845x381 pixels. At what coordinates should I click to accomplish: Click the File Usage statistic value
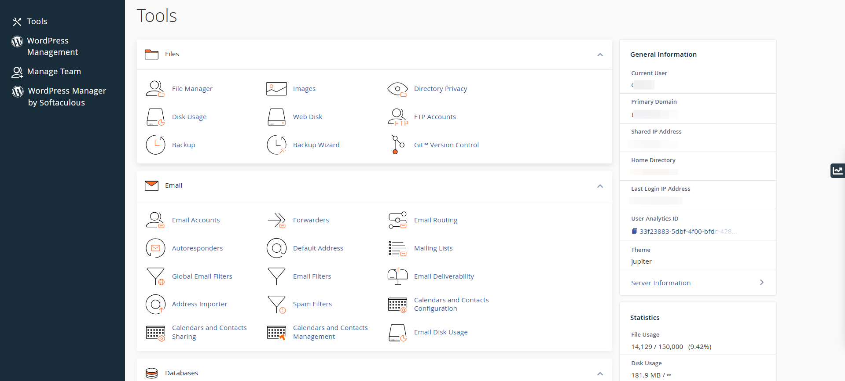[671, 347]
